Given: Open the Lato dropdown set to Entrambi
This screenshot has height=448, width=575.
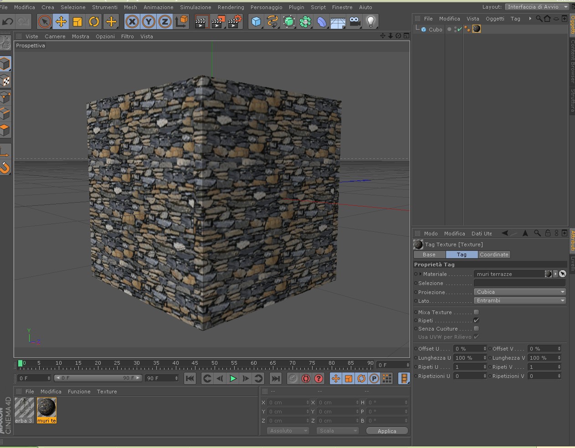Looking at the screenshot, I should (x=520, y=300).
